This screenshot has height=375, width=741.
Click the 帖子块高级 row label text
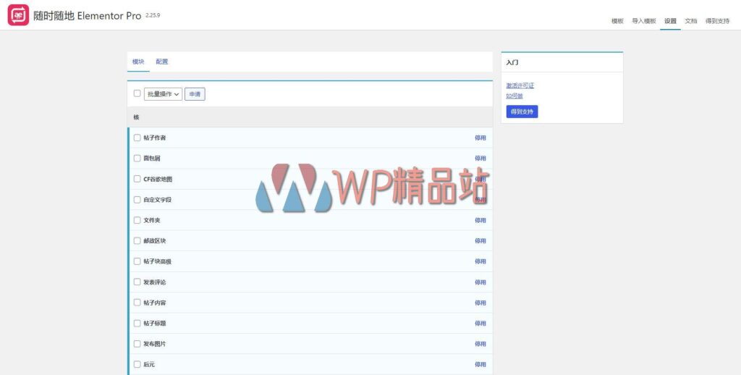pos(157,261)
